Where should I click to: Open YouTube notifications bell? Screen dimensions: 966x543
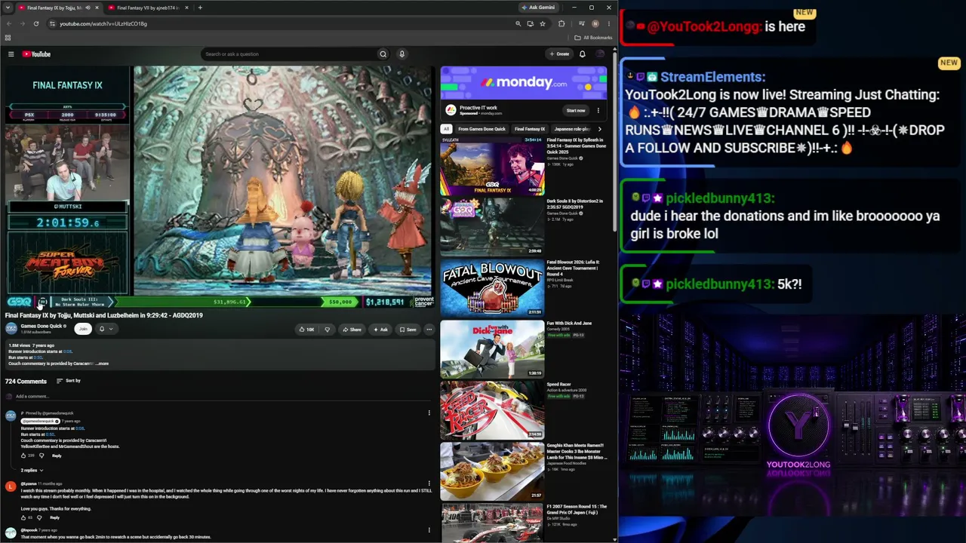(x=582, y=54)
